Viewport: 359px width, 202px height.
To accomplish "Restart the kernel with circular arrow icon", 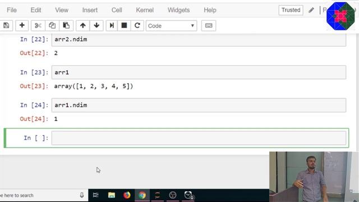I will [x=137, y=25].
